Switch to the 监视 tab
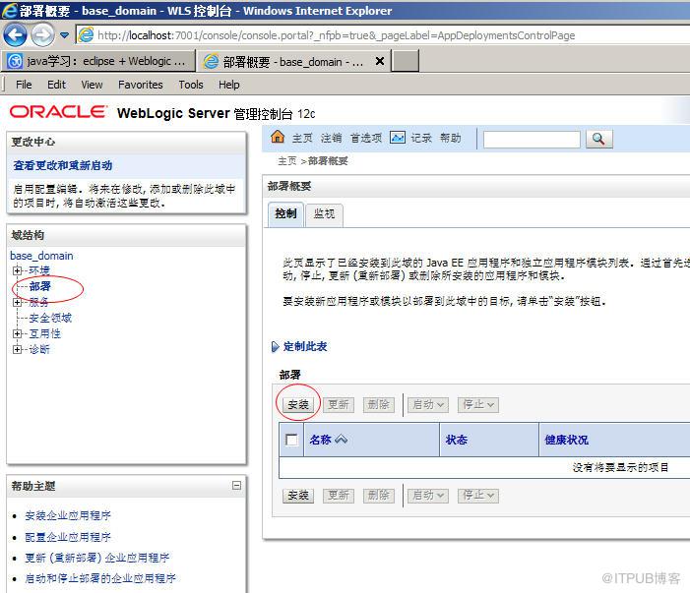 click(x=324, y=215)
